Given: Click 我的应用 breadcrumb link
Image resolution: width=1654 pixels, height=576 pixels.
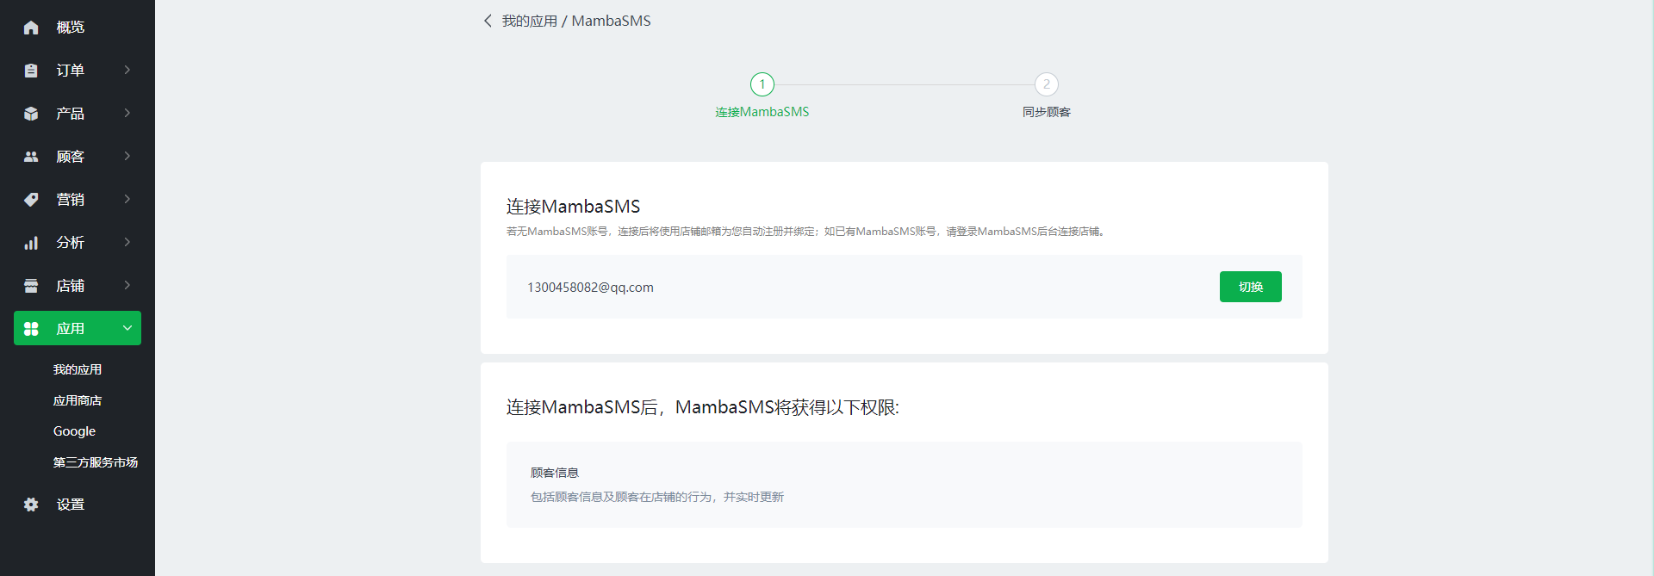Looking at the screenshot, I should pyautogui.click(x=530, y=21).
